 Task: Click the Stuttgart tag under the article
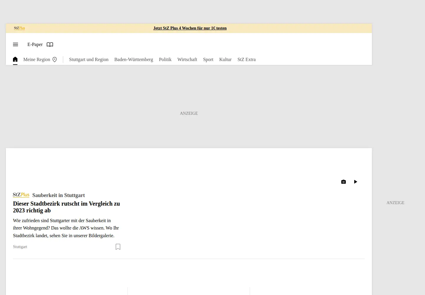tap(20, 247)
